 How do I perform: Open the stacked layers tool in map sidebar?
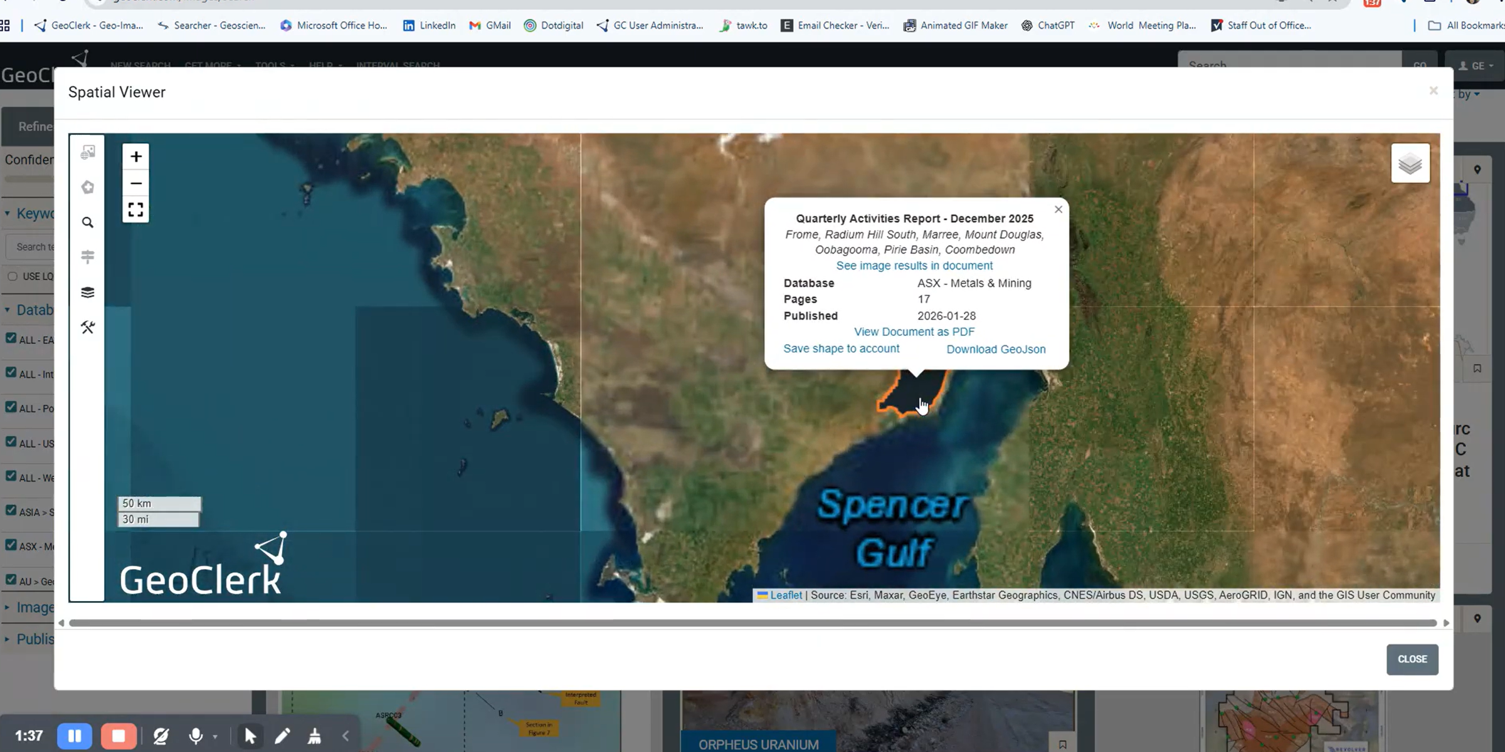(x=88, y=292)
